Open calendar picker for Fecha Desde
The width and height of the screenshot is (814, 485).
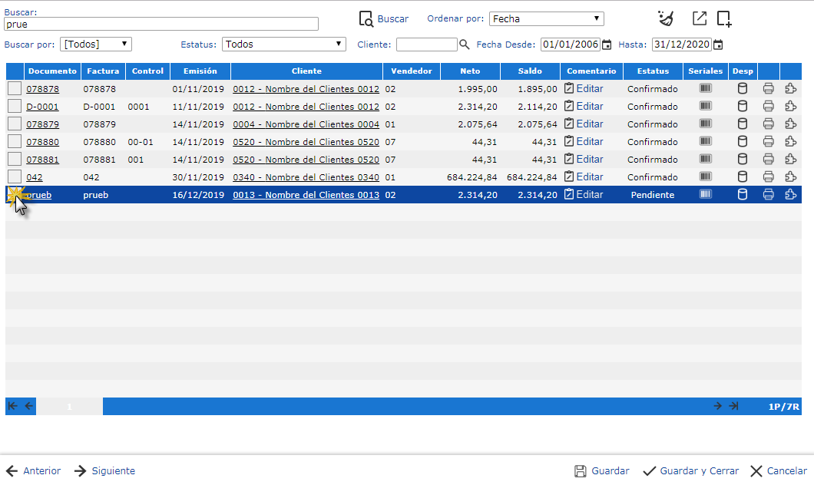coord(607,45)
